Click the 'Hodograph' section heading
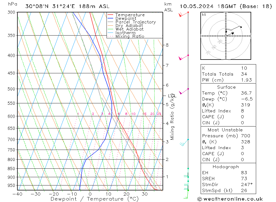The width and height of the screenshot is (276, 202). pyautogui.click(x=226, y=167)
